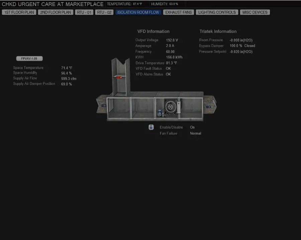301x240 pixels.
Task: Click the Bypass Damper 100.0 % value
Action: (x=236, y=46)
